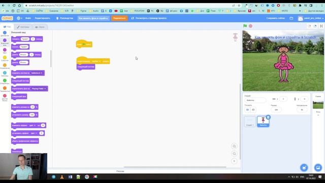Viewport: 325px width, 183px height.
Task: Enter full screen stage mode
Action: [321, 26]
